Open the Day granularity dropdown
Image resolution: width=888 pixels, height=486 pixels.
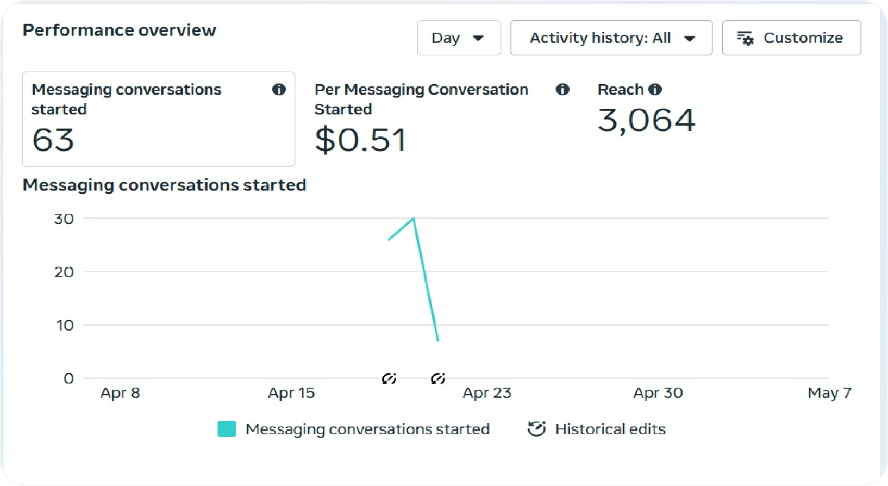click(x=459, y=38)
